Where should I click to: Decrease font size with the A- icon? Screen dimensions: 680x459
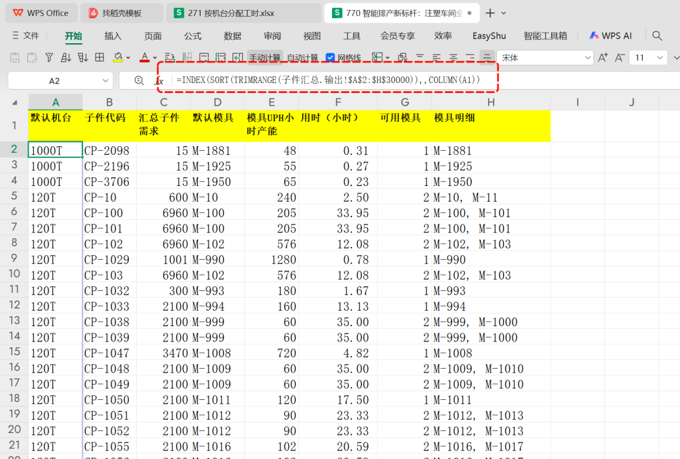(x=620, y=58)
